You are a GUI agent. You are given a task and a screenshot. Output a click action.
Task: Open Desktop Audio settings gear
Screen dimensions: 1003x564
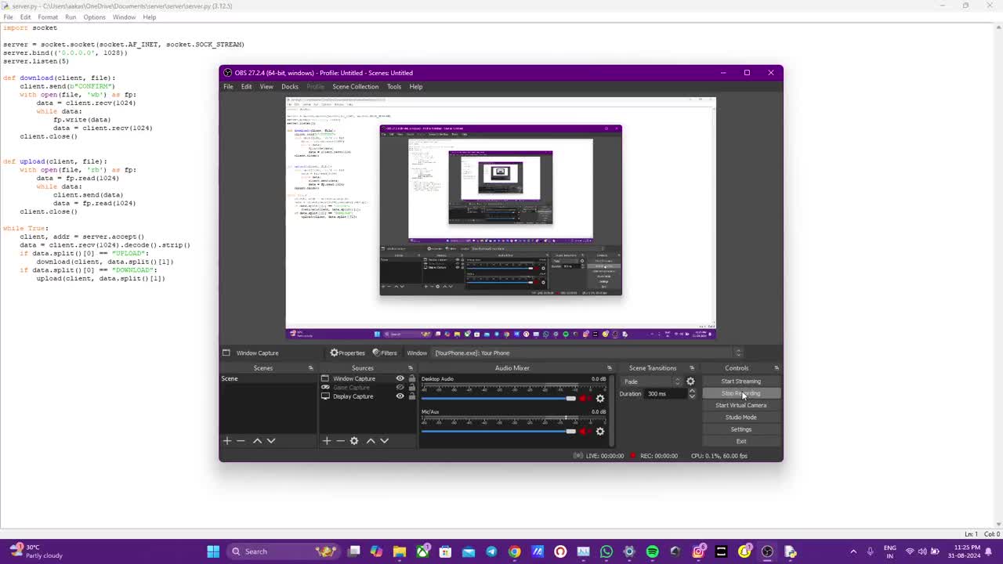pyautogui.click(x=600, y=399)
